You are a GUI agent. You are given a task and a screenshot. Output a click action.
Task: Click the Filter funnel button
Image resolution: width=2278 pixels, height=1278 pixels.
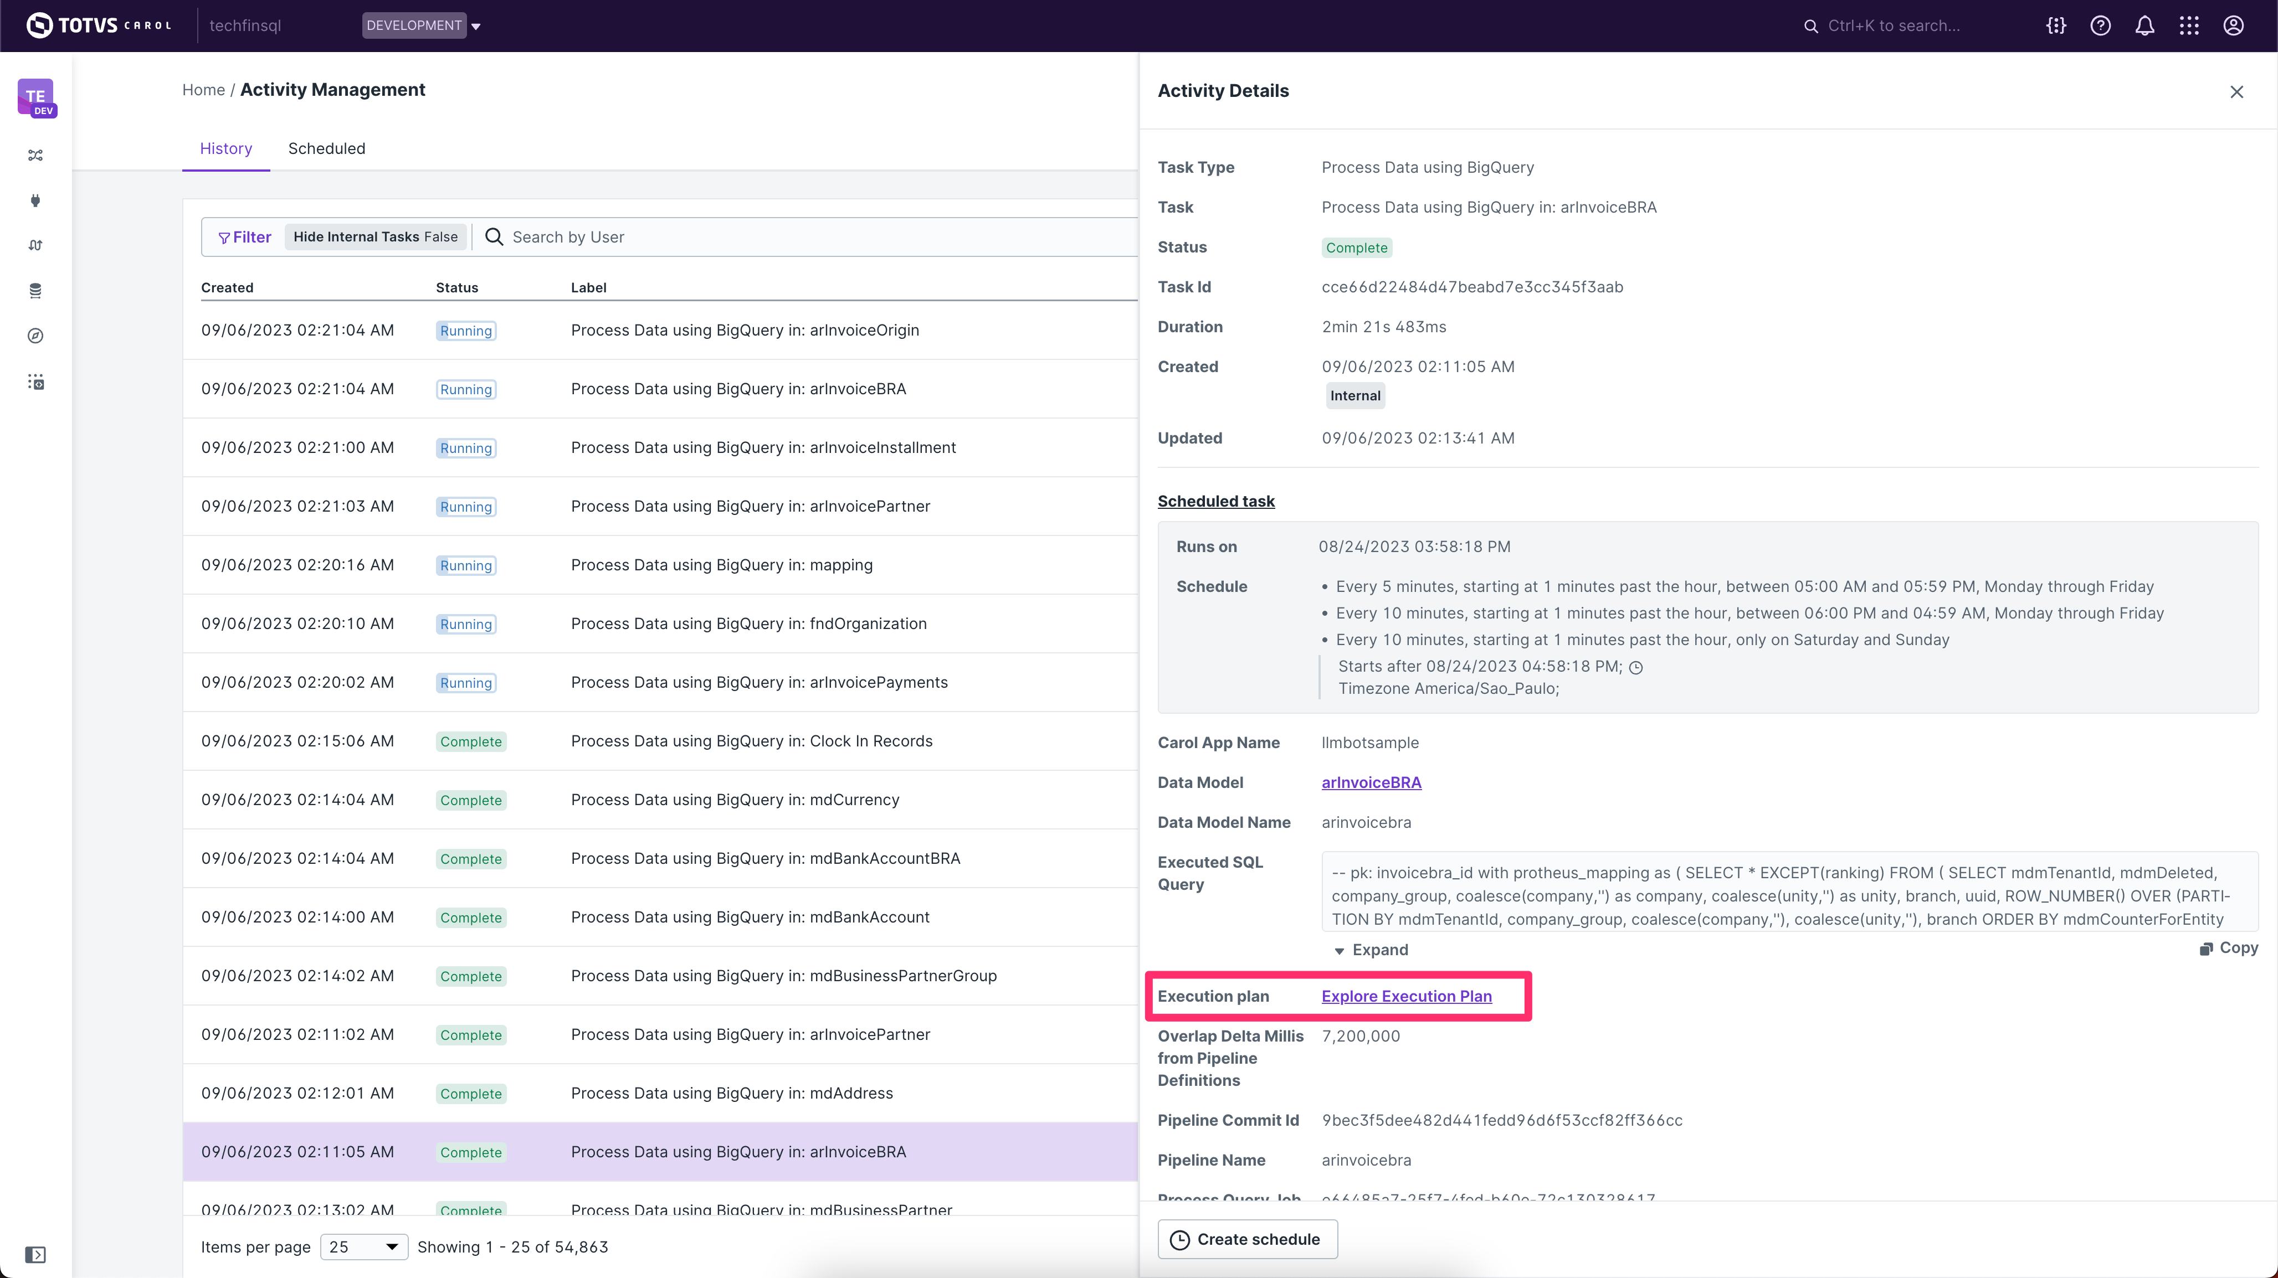pyautogui.click(x=245, y=237)
